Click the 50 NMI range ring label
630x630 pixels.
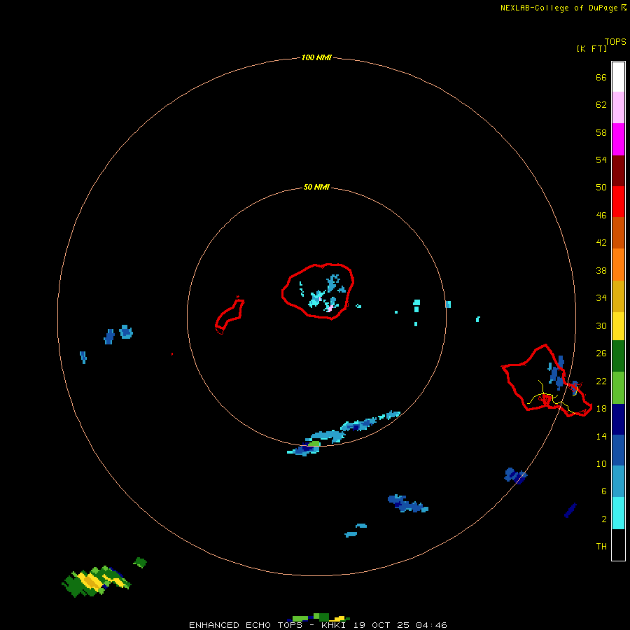pyautogui.click(x=316, y=187)
